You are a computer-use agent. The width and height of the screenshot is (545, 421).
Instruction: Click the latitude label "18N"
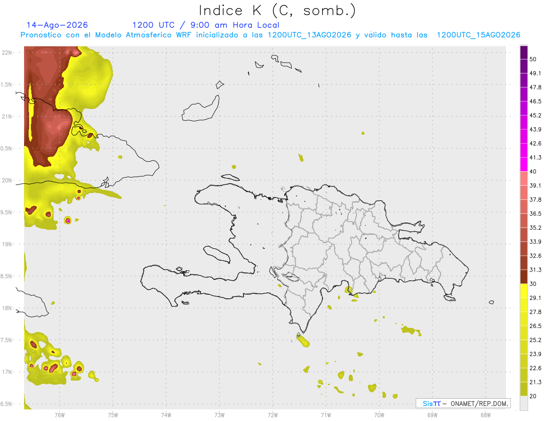(7, 308)
